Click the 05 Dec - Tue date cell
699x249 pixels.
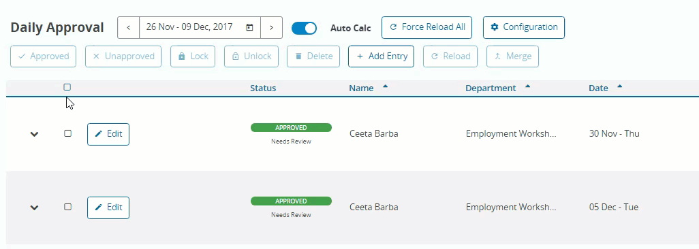(x=614, y=207)
